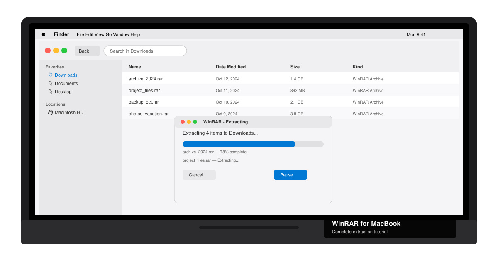The width and height of the screenshot is (498, 261).
Task: Select Macintosh HD under Locations
Action: tap(69, 112)
